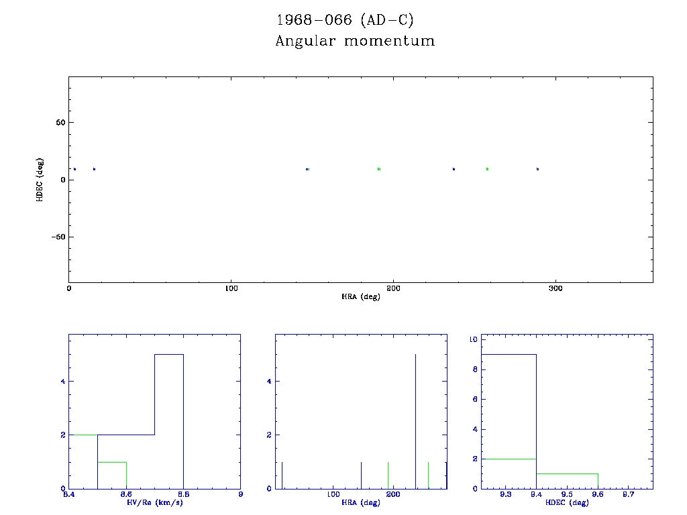Image resolution: width=687 pixels, height=515 pixels.
Task: Click the 'HRA (deg)' label under scatter plot
Action: 360,296
